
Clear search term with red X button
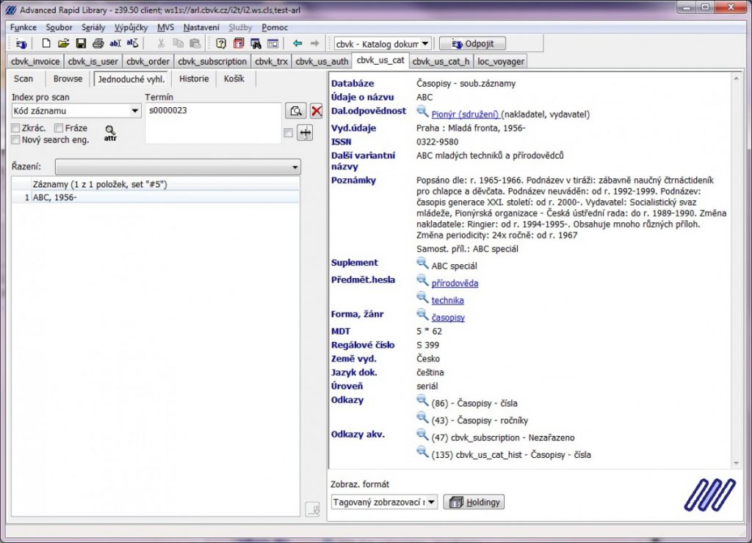point(317,112)
